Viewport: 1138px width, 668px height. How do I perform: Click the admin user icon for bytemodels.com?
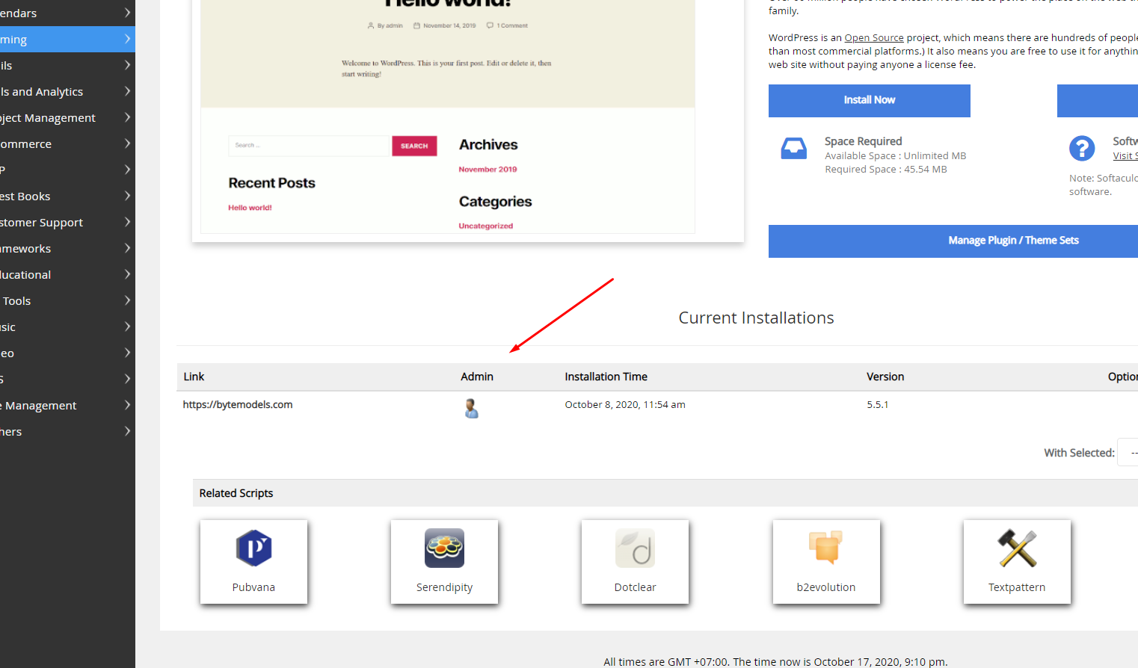tap(471, 408)
